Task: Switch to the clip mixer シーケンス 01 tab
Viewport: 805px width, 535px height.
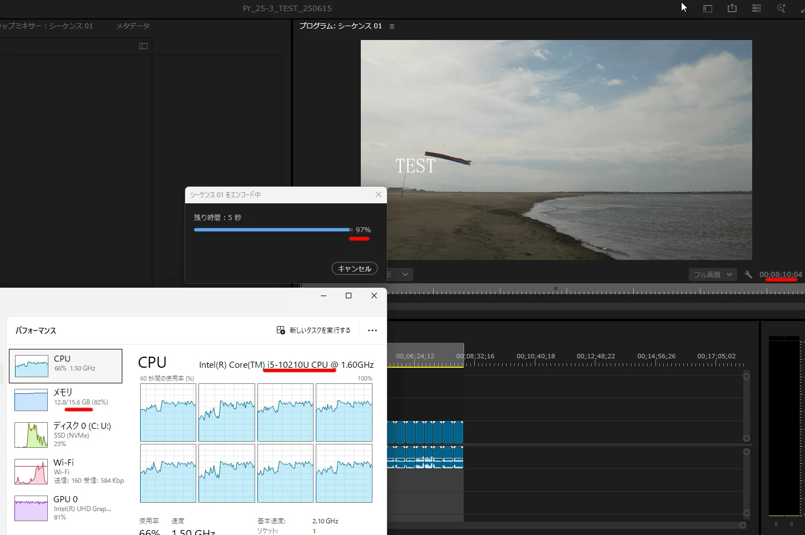Action: (46, 26)
